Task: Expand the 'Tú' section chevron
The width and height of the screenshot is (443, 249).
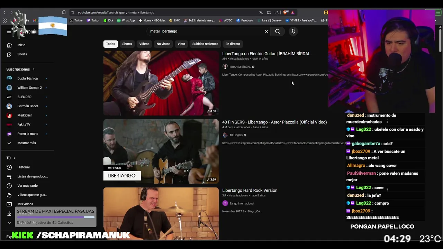Action: click(14, 158)
